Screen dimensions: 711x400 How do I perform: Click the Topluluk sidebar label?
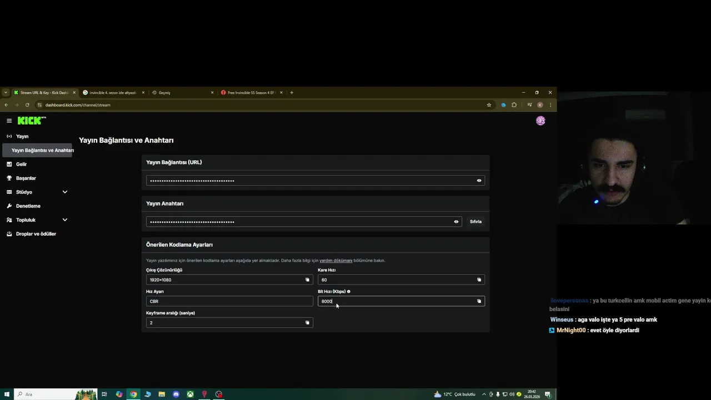(26, 220)
